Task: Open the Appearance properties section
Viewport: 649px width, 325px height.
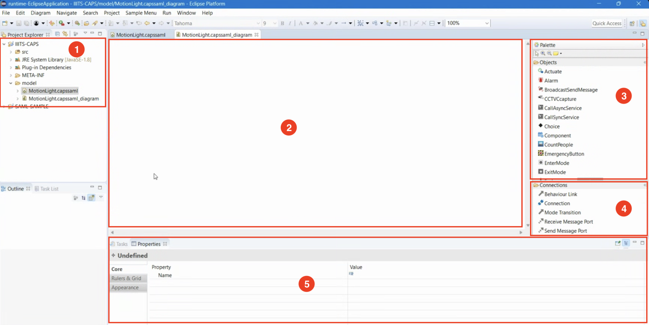Action: 125,288
